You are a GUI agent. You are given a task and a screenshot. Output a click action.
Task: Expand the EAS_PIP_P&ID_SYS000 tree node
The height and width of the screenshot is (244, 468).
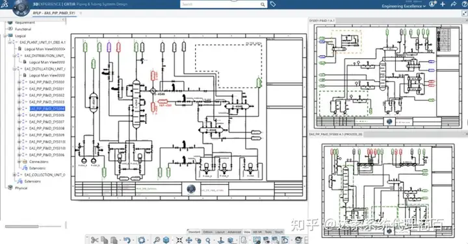[x=19, y=82]
